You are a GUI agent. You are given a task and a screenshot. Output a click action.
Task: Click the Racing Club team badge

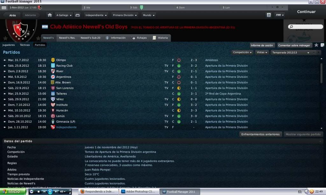click(53, 65)
